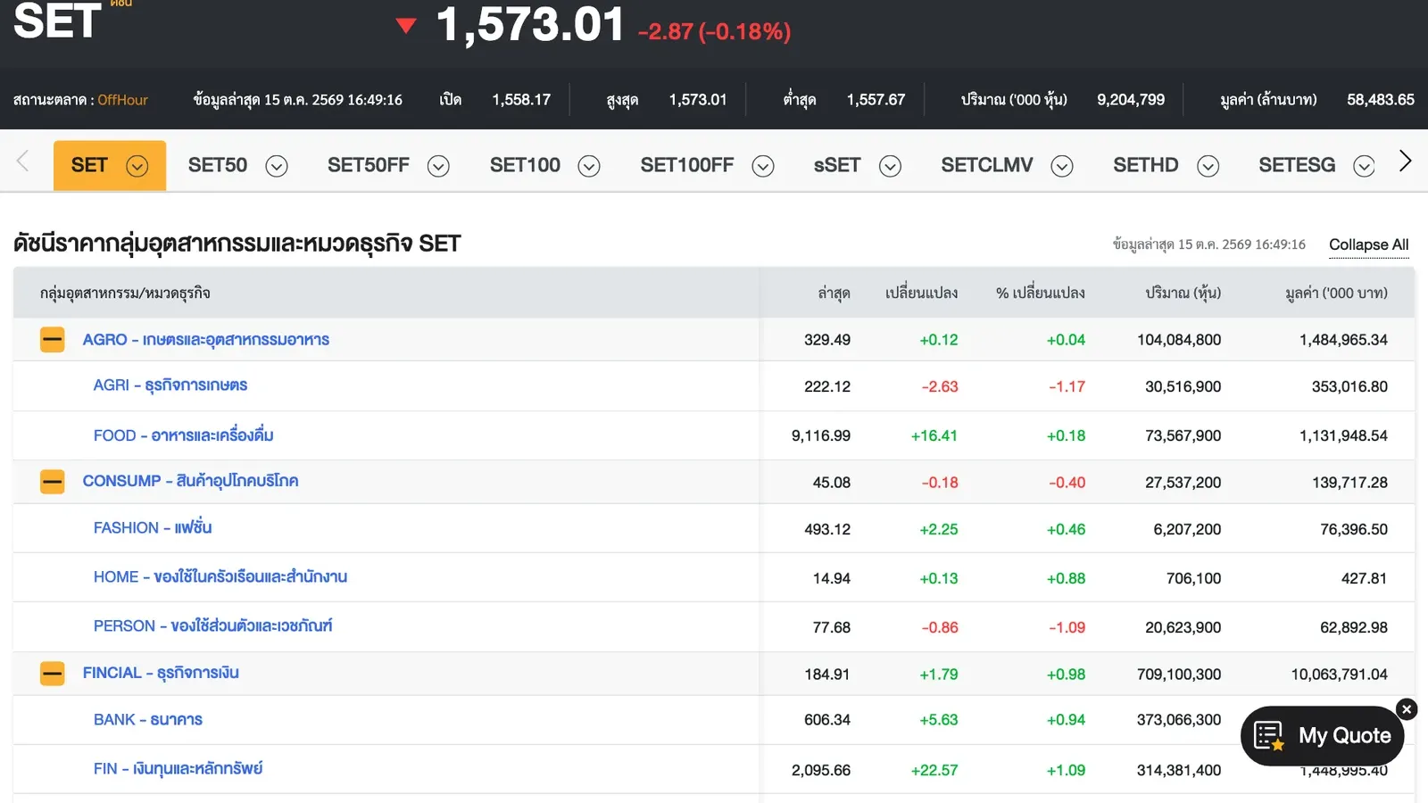Open dropdown chevron next to SET50
This screenshot has height=803, width=1428.
277,166
